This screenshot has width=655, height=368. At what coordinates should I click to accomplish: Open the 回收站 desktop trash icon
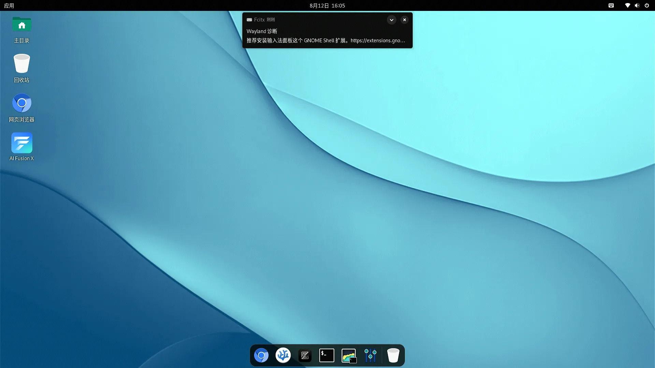pos(22,64)
